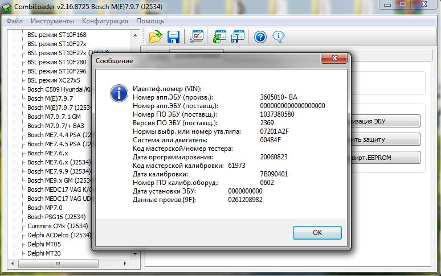
Task: Click tree vertical scrollbar up arrow
Action: [x=135, y=35]
